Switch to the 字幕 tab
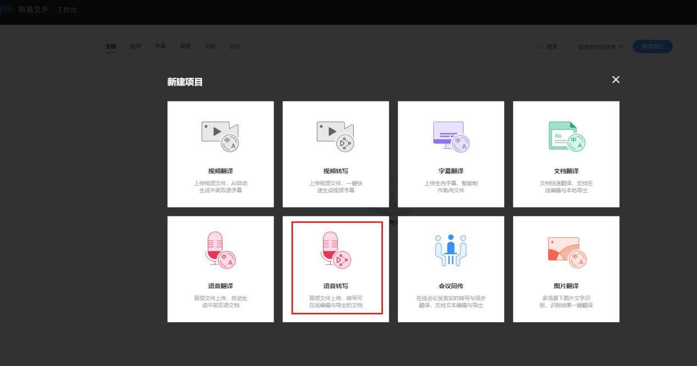697x366 pixels. pos(160,46)
